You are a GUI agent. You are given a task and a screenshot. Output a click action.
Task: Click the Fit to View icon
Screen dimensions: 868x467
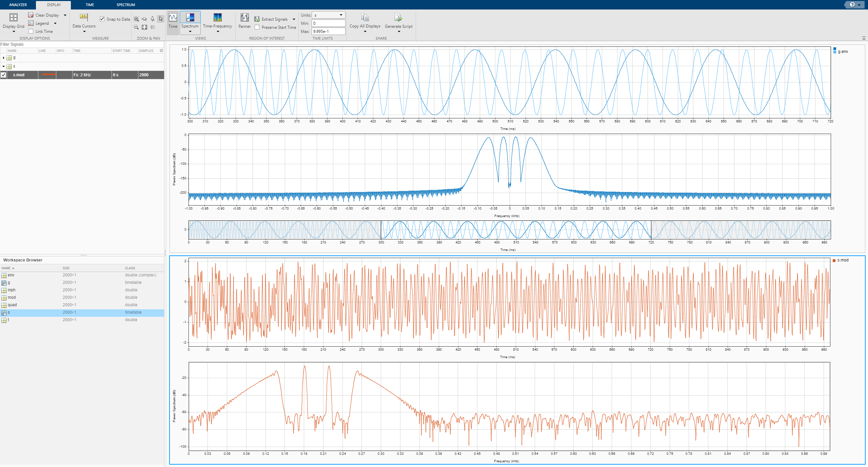[144, 27]
